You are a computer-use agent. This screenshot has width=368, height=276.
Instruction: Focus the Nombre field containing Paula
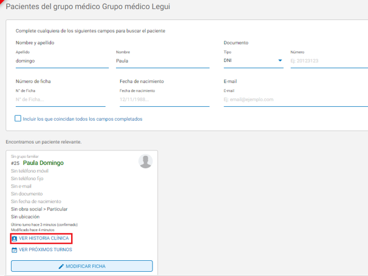click(163, 61)
